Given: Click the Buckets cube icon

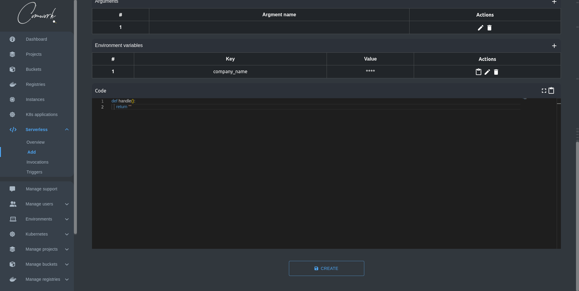Looking at the screenshot, I should pos(12,69).
